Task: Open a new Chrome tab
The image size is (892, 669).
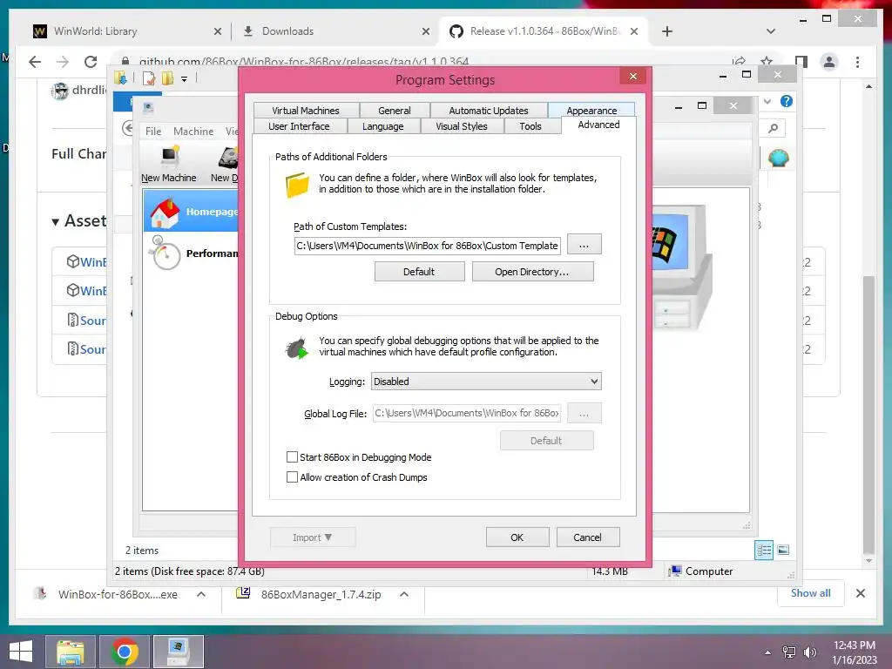Action: pyautogui.click(x=667, y=31)
